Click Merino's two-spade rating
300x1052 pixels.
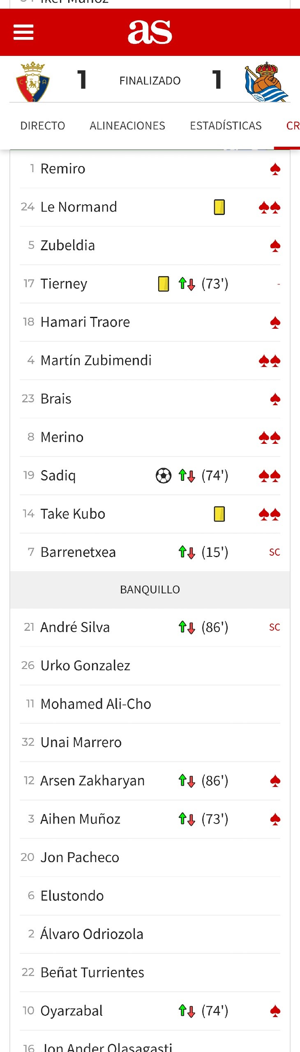point(269,438)
